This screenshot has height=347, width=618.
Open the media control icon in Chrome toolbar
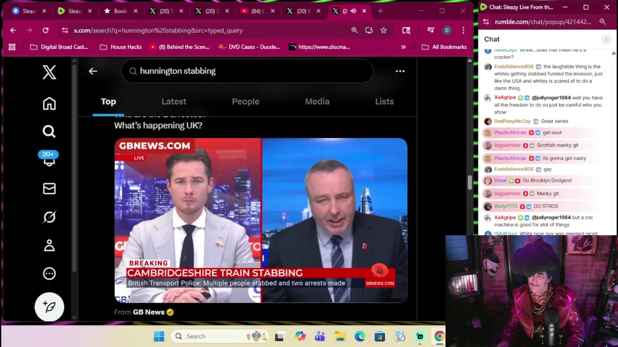[x=431, y=30]
